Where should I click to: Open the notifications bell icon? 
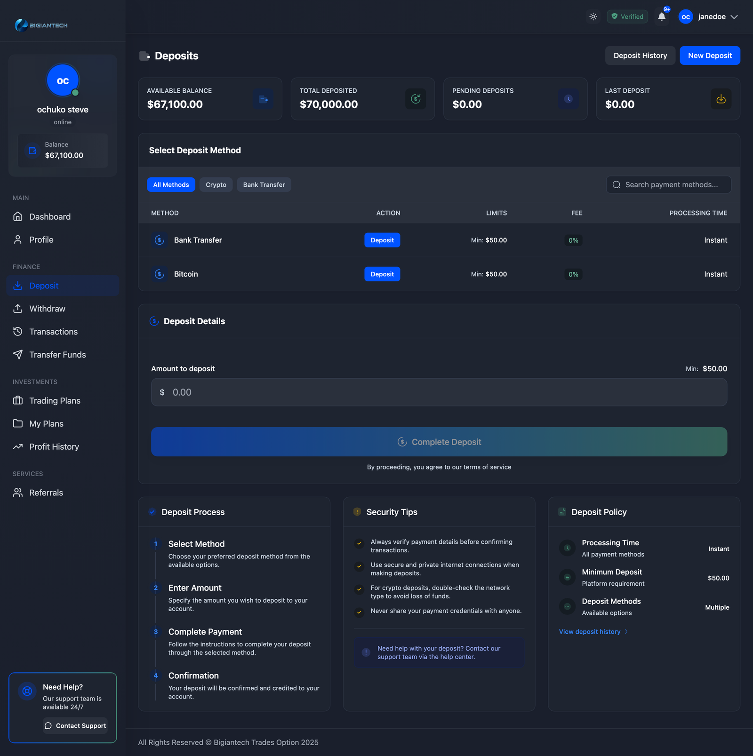click(662, 16)
